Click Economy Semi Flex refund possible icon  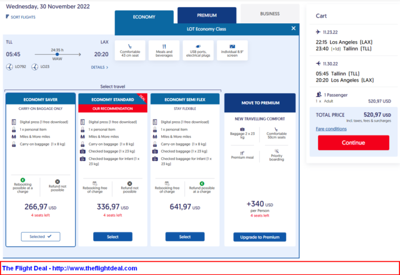[x=202, y=184]
